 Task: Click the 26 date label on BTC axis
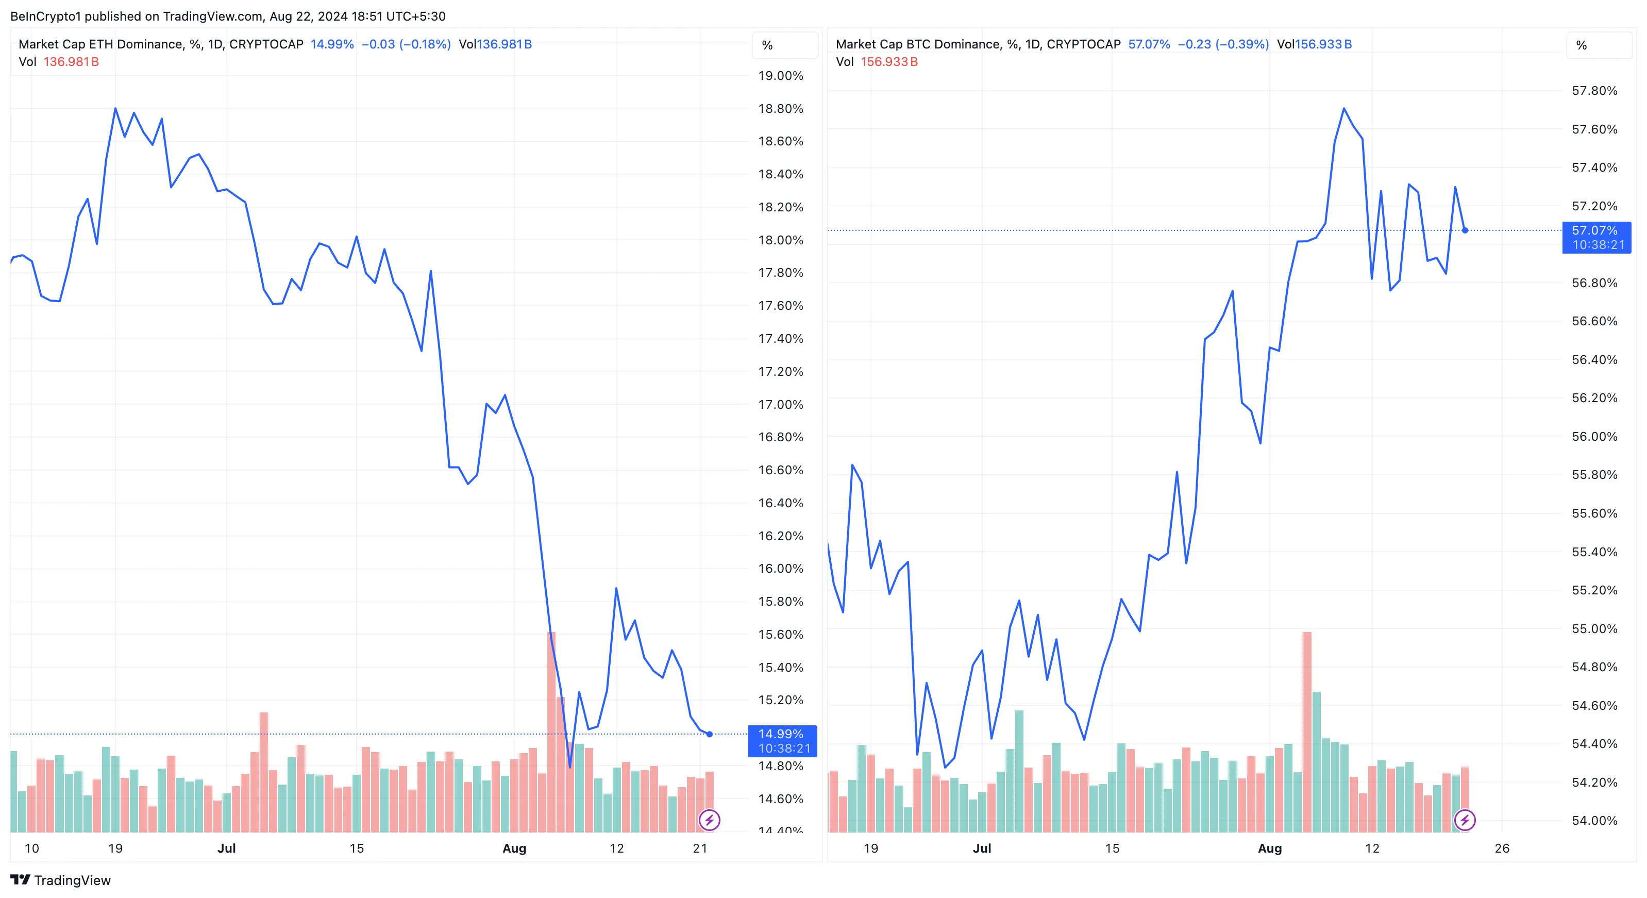(x=1501, y=848)
